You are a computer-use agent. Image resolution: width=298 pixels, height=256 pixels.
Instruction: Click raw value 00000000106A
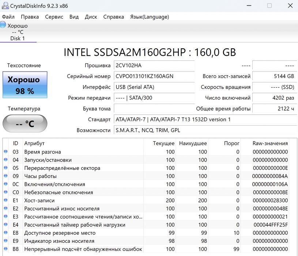(x=270, y=184)
